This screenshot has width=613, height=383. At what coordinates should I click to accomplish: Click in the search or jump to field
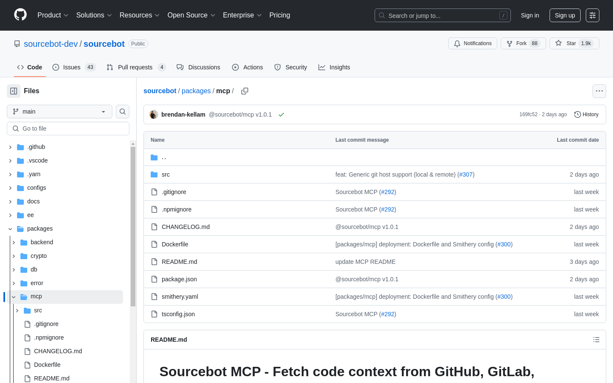point(443,15)
